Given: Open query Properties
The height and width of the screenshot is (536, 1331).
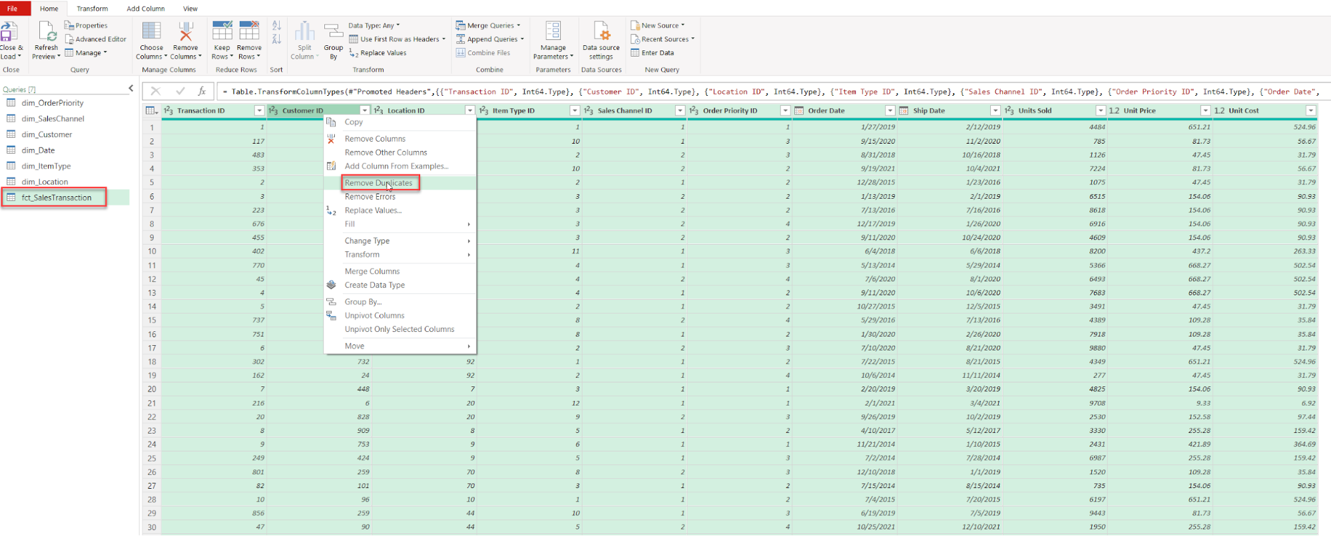Looking at the screenshot, I should pos(86,25).
